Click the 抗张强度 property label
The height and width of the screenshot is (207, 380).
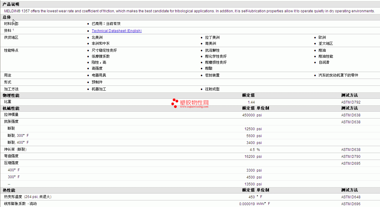pyautogui.click(x=11, y=121)
